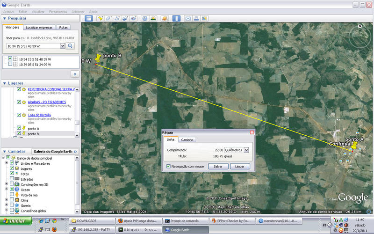This screenshot has height=234, width=374.
Task: Collapse the Pesquisar panel triangle
Action: click(x=4, y=18)
